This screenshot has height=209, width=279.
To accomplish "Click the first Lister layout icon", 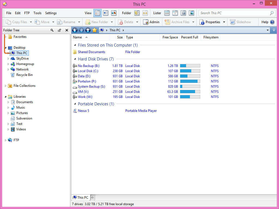I will [167, 13].
